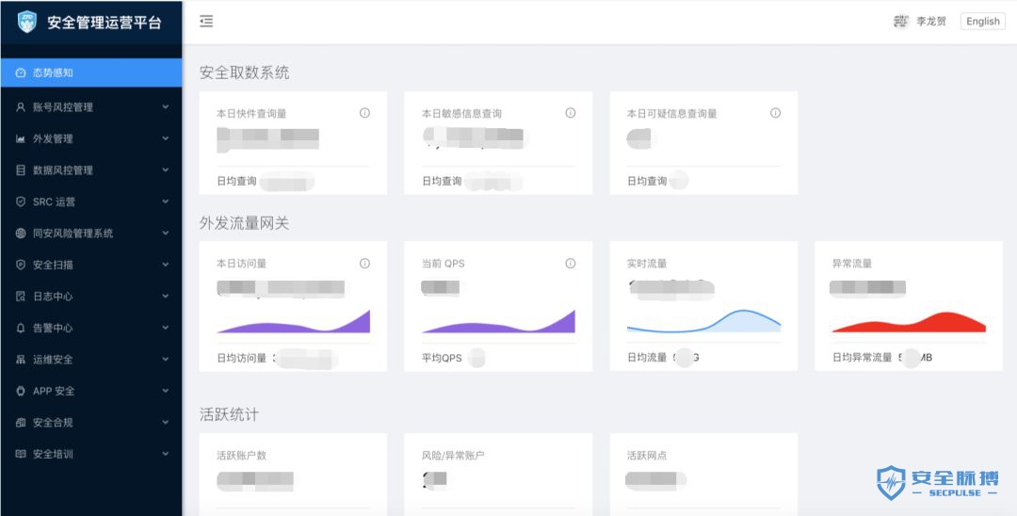Click info icon next to 本日访问量
The width and height of the screenshot is (1017, 516).
[x=364, y=264]
